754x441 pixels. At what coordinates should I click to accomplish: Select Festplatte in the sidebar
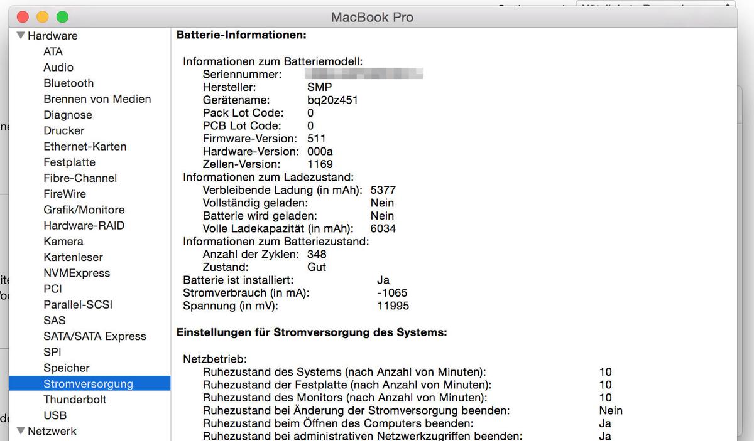70,162
